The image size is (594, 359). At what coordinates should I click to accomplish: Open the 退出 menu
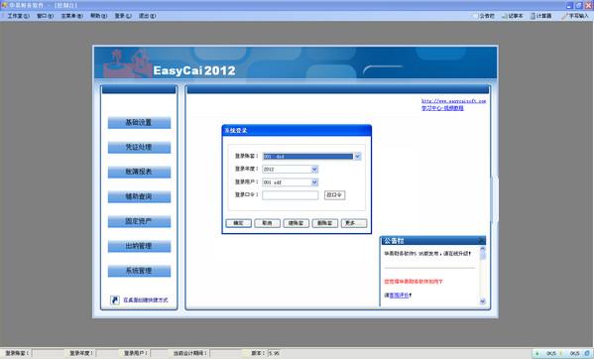tap(147, 16)
